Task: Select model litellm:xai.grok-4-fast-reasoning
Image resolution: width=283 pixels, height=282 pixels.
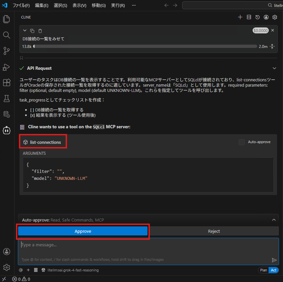Action: 73,270
